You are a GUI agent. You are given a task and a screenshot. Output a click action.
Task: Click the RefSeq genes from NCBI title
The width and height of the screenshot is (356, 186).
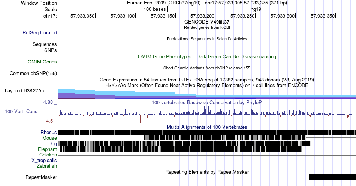click(x=207, y=27)
